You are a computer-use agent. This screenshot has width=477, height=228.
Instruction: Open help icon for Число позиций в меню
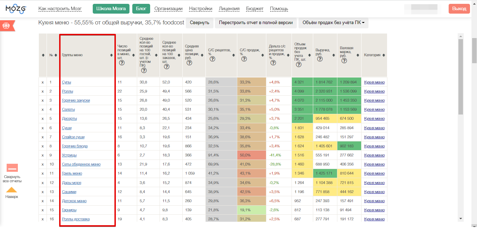tap(122, 63)
